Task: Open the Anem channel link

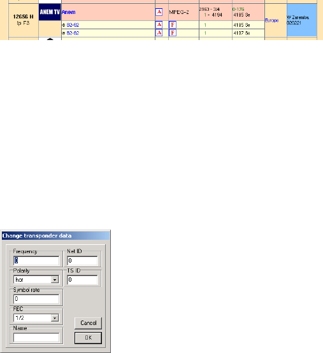Action: (69, 12)
